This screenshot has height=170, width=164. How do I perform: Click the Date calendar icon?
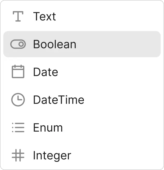18,72
